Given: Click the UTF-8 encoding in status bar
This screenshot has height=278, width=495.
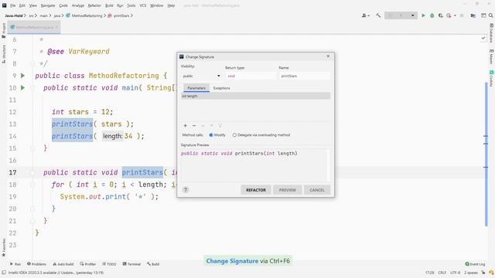Looking at the screenshot, I should point(455,273).
